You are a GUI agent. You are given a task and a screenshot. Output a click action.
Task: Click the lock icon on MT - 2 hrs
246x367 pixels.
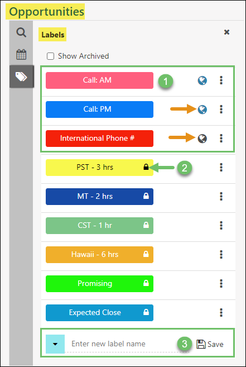146,196
